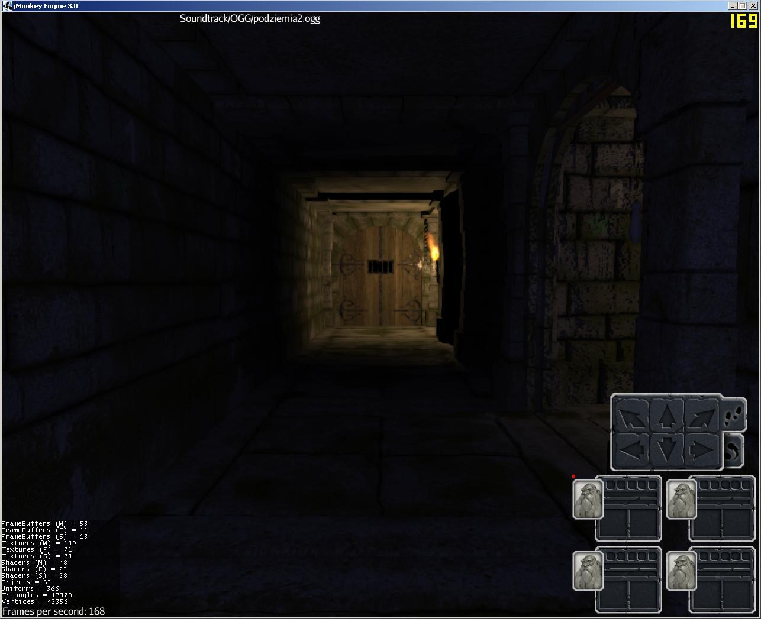Click the barred window grate on the door
This screenshot has height=619, width=761.
(x=380, y=267)
